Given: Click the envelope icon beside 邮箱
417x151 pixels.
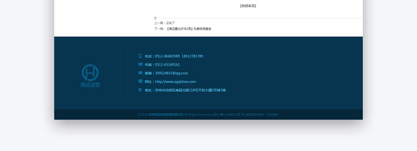Looking at the screenshot, I should point(141,73).
